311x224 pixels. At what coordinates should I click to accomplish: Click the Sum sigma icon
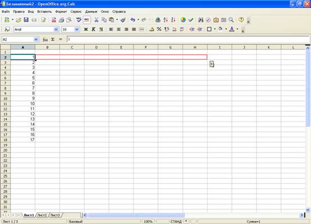click(x=53, y=39)
